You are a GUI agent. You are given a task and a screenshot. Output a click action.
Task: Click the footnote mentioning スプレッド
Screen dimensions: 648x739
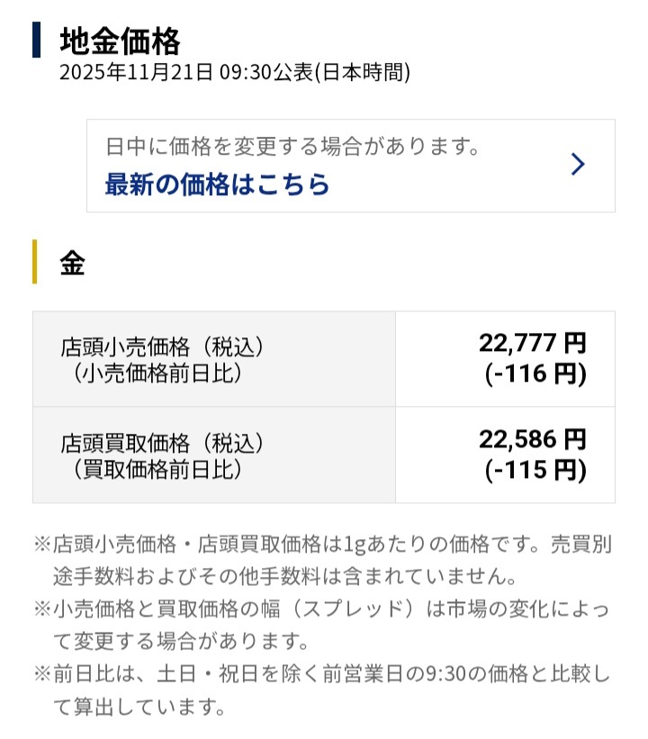click(x=324, y=625)
